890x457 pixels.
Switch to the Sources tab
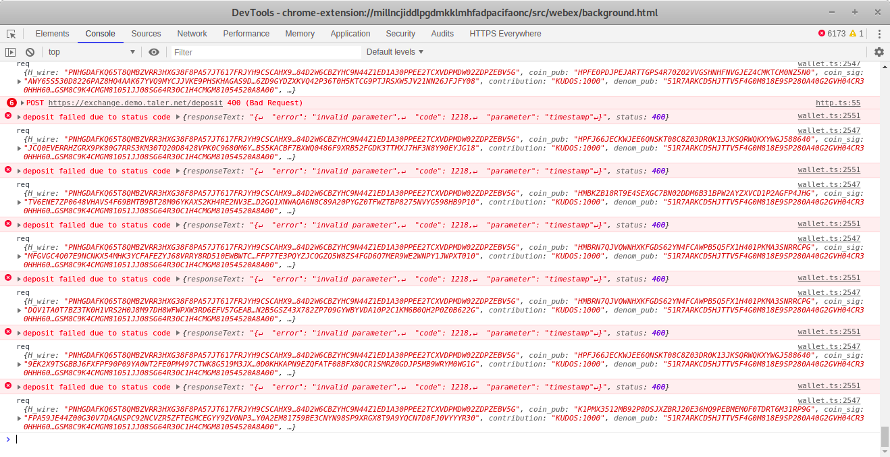146,34
